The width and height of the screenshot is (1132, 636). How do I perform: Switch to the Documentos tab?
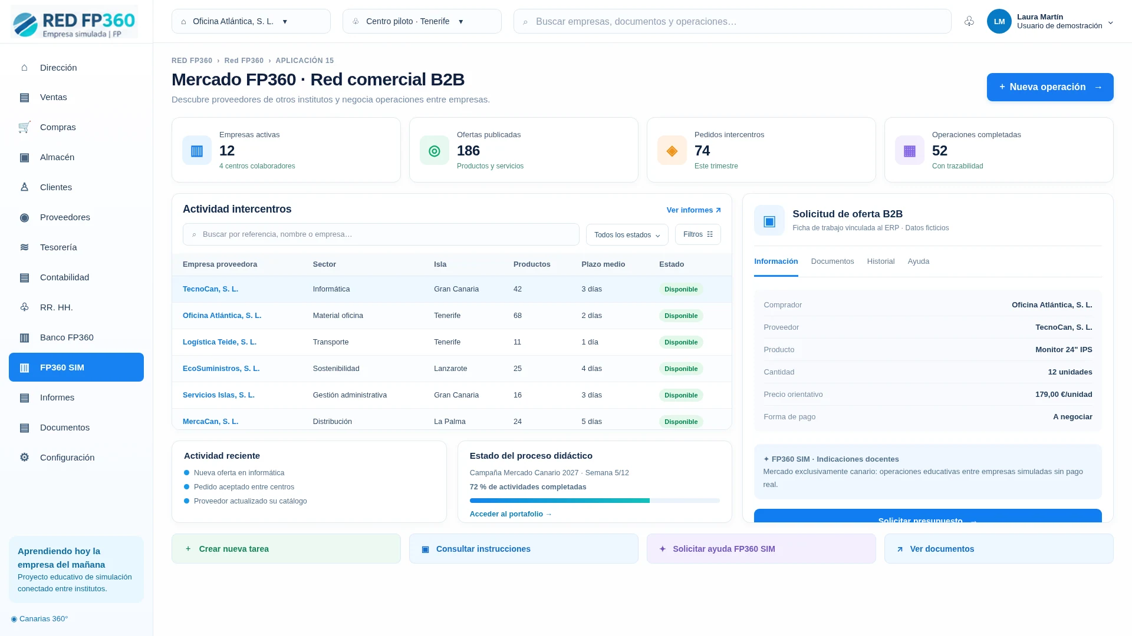pos(832,261)
